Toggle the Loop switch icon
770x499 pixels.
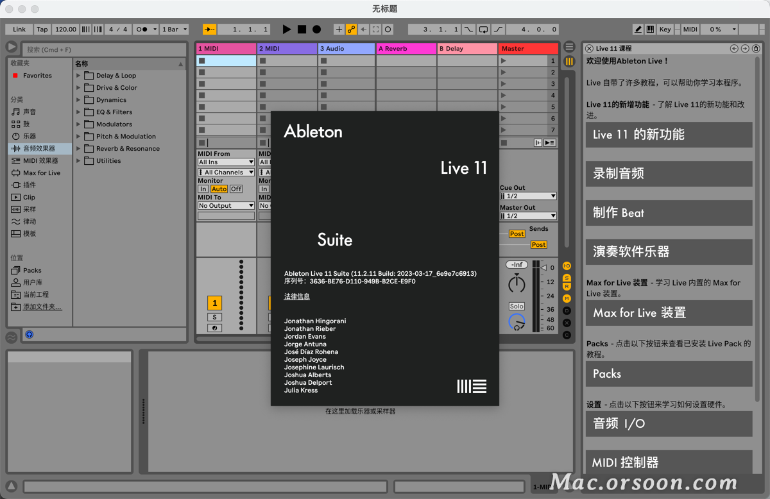point(484,30)
